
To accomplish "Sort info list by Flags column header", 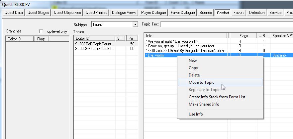I will point(244,35).
